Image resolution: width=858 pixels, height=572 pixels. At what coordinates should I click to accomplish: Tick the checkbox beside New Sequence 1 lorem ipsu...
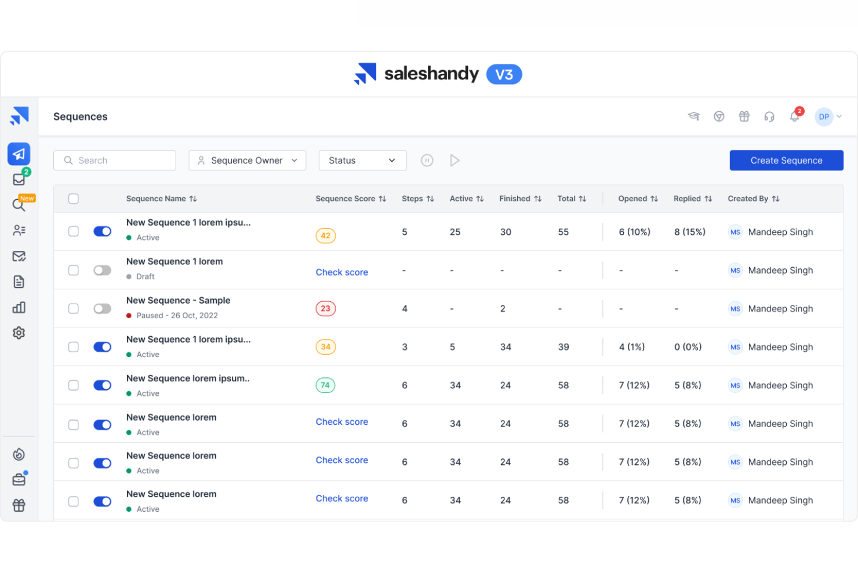73,231
